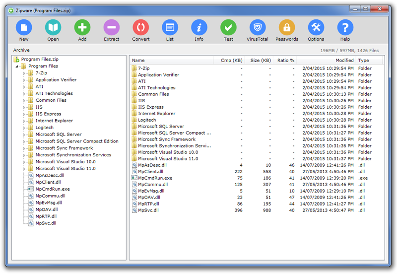Image resolution: width=397 pixels, height=274 pixels.
Task: Expand the Common Files tree folder
Action: click(x=24, y=101)
